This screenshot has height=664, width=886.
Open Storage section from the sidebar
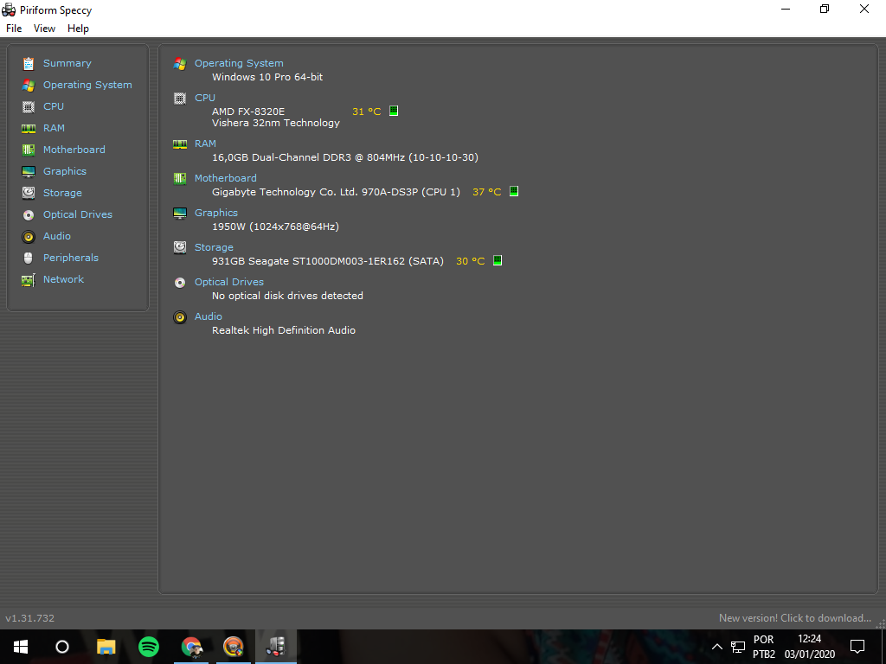tap(62, 193)
